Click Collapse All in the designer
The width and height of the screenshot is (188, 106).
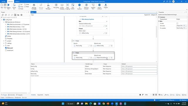coord(154,15)
